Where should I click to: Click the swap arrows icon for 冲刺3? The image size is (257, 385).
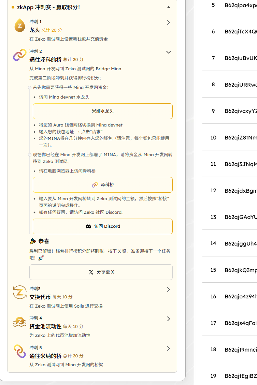[20, 292]
